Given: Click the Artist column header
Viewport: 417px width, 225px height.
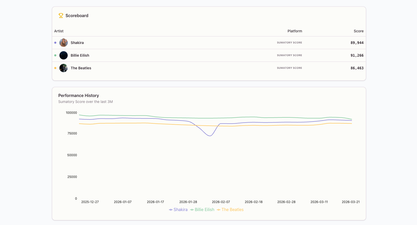Looking at the screenshot, I should [x=59, y=31].
